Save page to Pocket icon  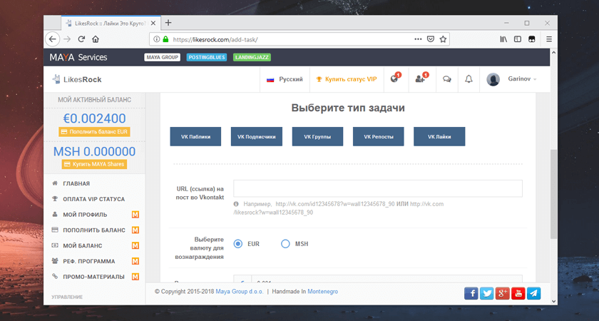point(431,39)
